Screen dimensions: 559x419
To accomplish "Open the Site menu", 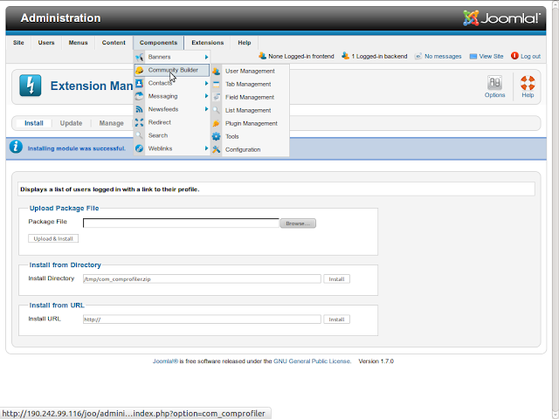I will (x=18, y=43).
